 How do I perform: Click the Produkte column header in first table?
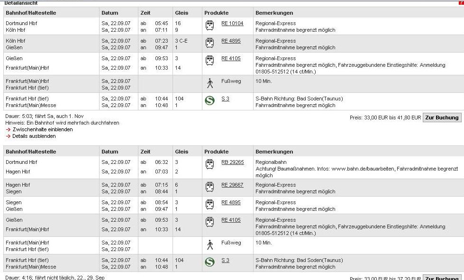click(x=216, y=13)
